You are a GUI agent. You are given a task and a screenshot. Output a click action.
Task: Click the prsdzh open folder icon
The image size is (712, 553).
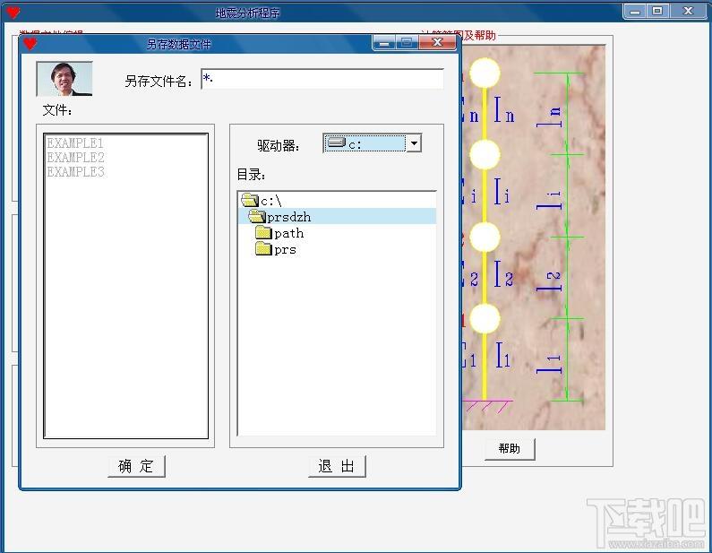coord(257,216)
